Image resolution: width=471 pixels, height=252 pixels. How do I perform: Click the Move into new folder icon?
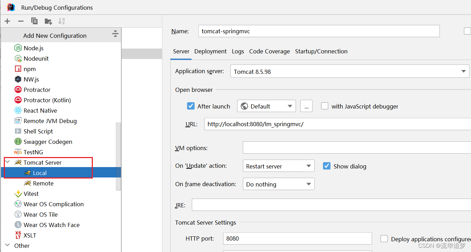click(48, 21)
